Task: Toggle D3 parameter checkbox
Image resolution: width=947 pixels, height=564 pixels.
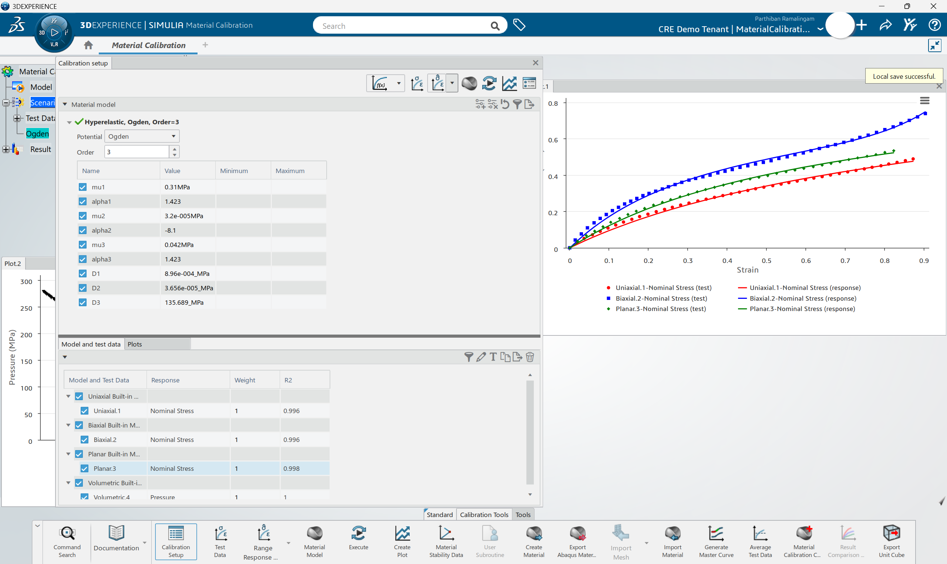Action: [x=82, y=303]
